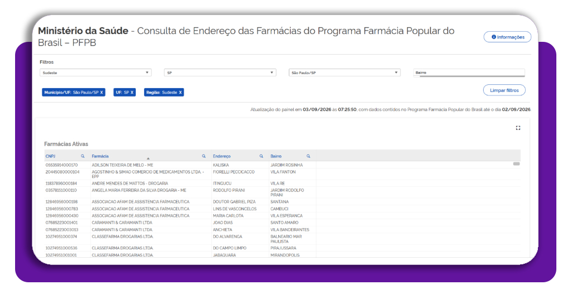The height and width of the screenshot is (299, 572).
Task: Select CNPJ 07685223001401 cell
Action: click(61, 223)
